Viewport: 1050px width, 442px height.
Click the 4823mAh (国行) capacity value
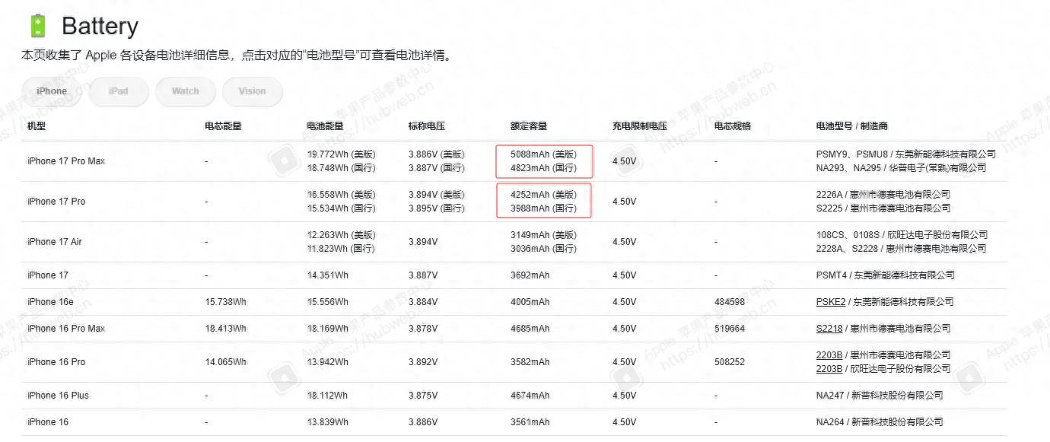click(x=543, y=168)
